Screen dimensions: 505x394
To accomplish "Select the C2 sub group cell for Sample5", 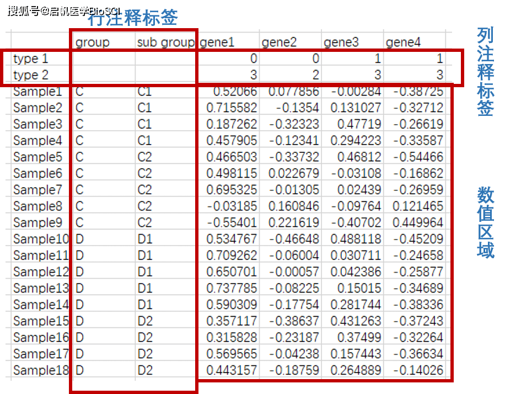I will click(144, 157).
